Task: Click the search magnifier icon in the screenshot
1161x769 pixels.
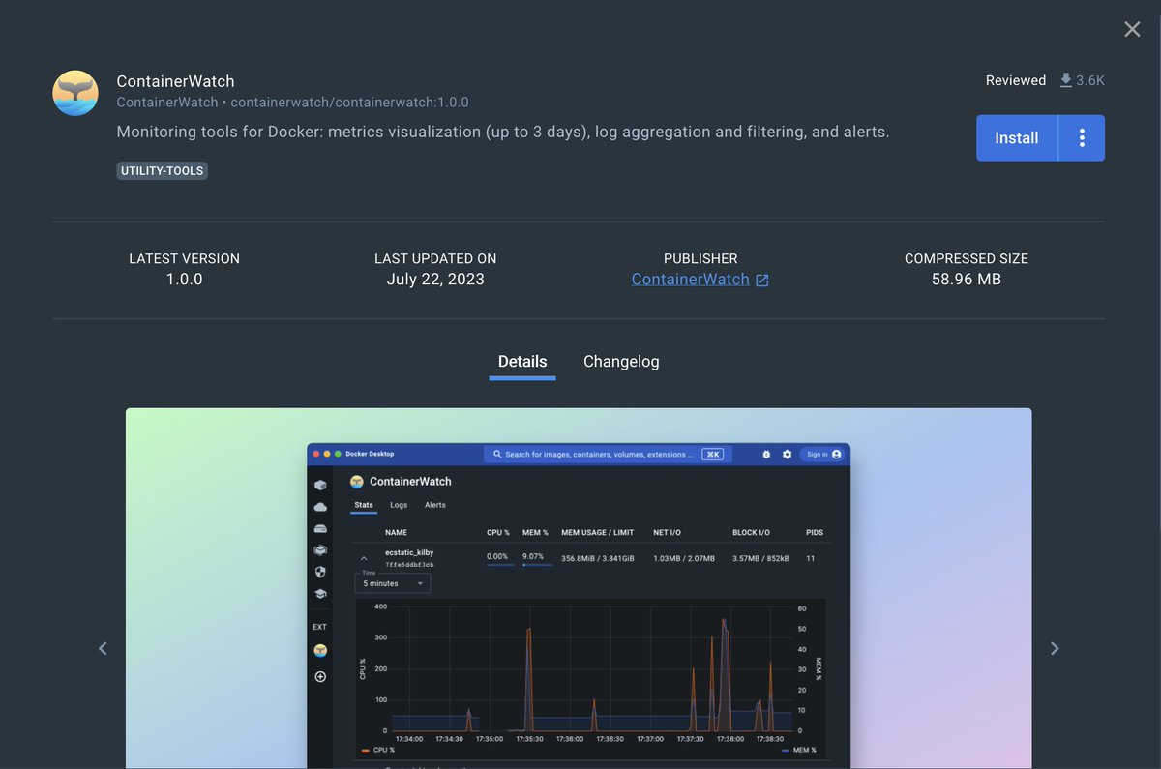Action: pos(497,454)
